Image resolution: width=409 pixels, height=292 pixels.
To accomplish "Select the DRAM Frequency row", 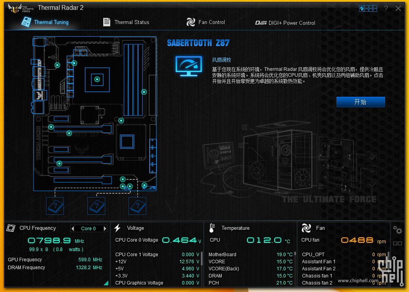I will [x=55, y=268].
